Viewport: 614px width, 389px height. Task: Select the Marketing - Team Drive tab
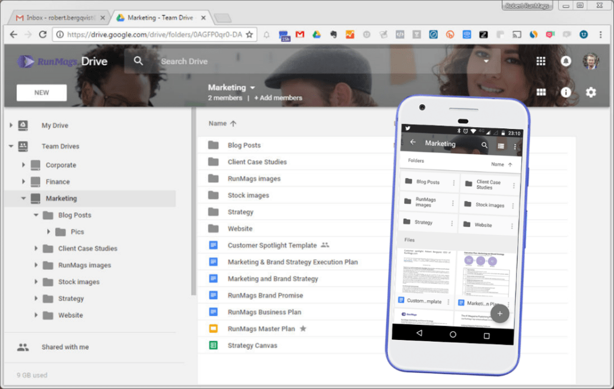[x=161, y=17]
